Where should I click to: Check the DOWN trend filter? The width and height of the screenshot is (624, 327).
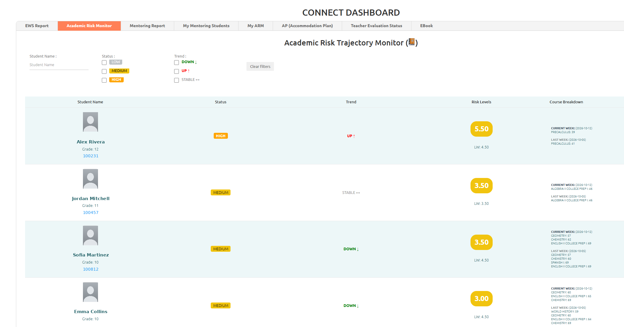tap(177, 63)
